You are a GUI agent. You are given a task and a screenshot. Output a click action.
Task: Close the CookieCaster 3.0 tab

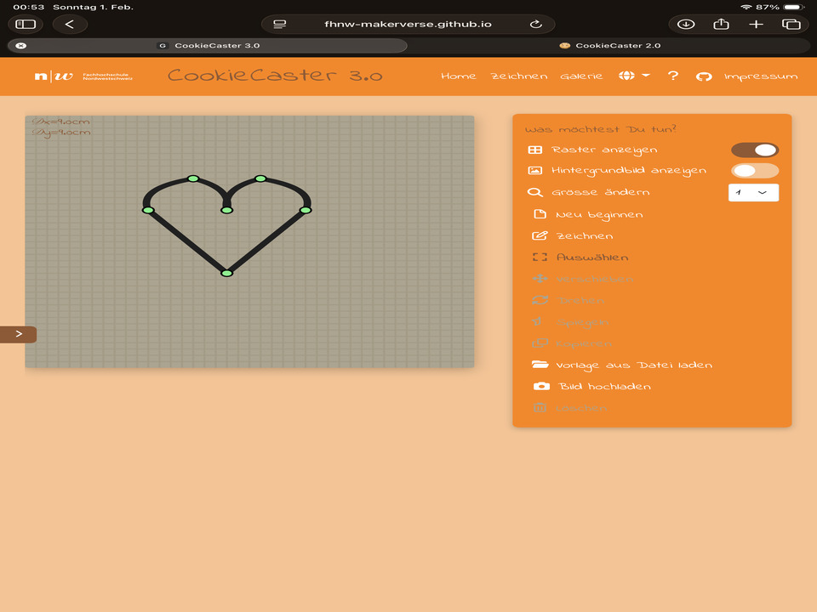click(x=20, y=46)
